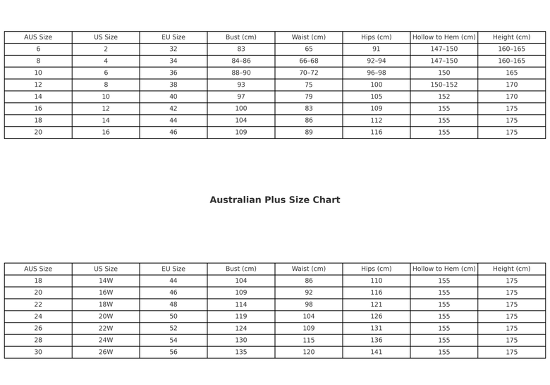Select the Hollow to Hem header in top table
This screenshot has height=385, width=550.
(444, 37)
